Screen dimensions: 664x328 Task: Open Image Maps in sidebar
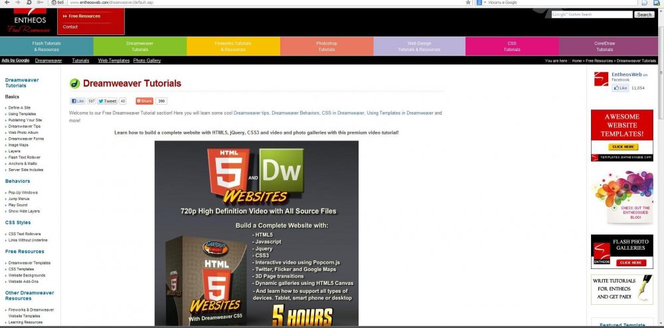[x=18, y=145]
